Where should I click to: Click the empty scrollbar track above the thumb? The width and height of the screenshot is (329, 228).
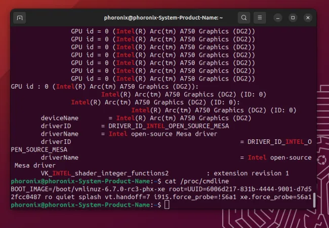coord(314,101)
